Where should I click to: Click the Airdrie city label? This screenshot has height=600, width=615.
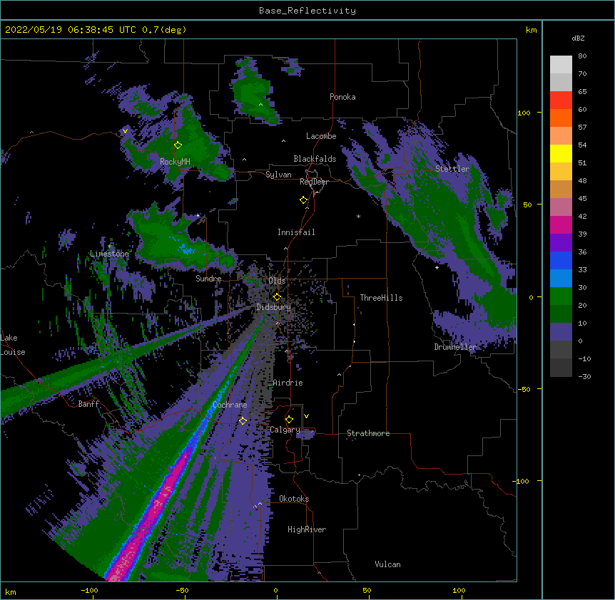point(288,383)
